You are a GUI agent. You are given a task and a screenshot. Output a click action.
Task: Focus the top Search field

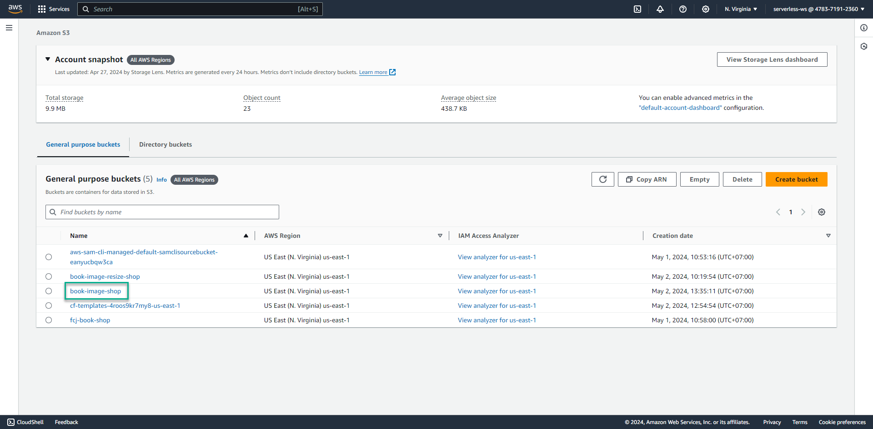tap(200, 9)
